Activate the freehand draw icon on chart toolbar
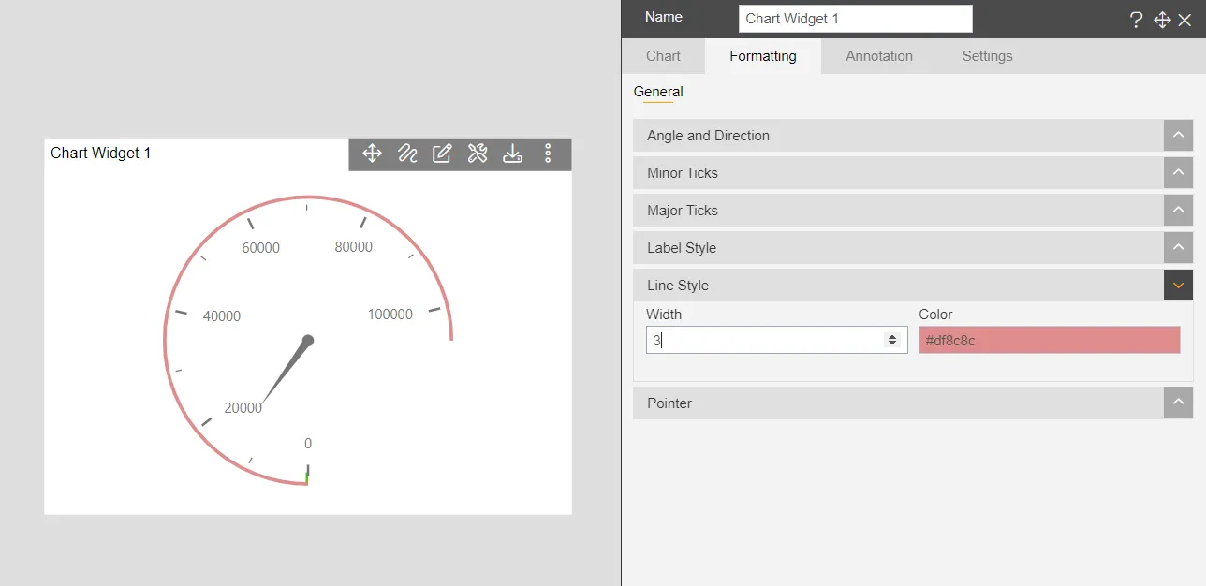The width and height of the screenshot is (1206, 586). (x=406, y=154)
